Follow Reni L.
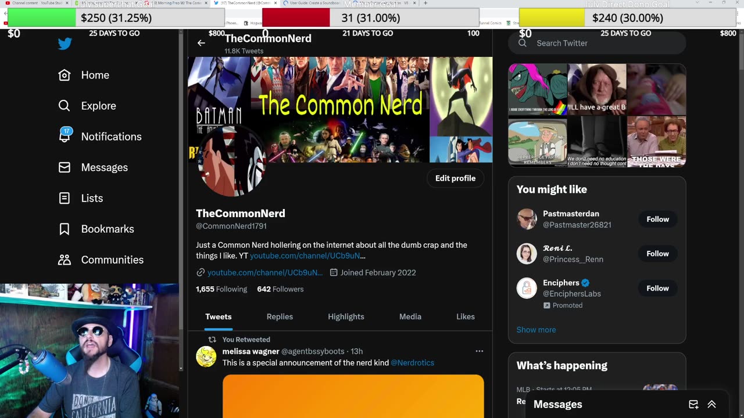The height and width of the screenshot is (418, 744). (x=658, y=254)
